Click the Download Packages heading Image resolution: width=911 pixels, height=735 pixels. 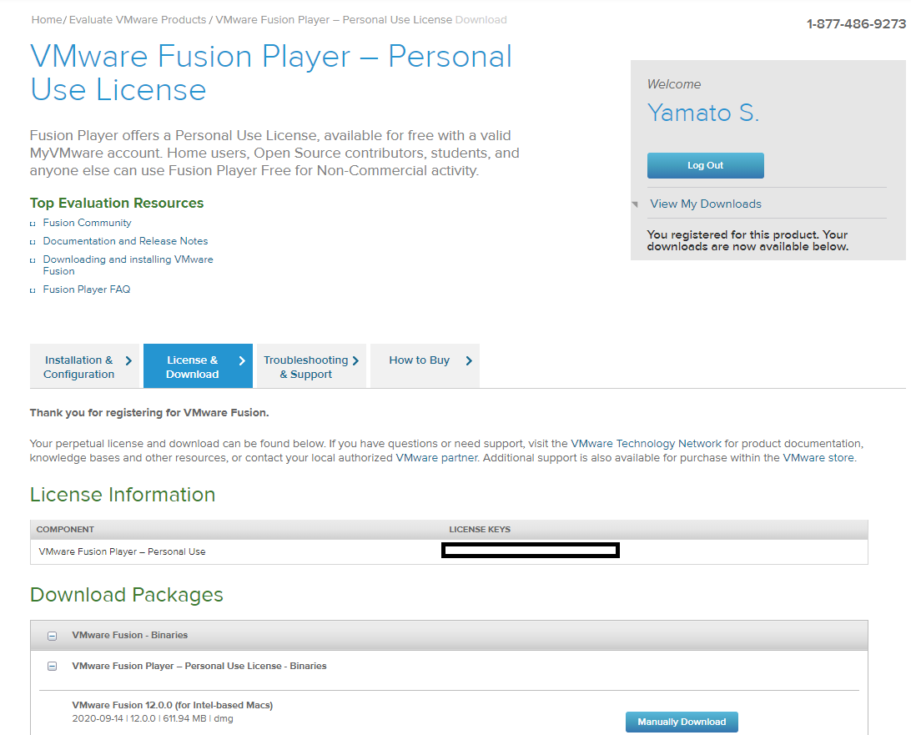point(127,595)
